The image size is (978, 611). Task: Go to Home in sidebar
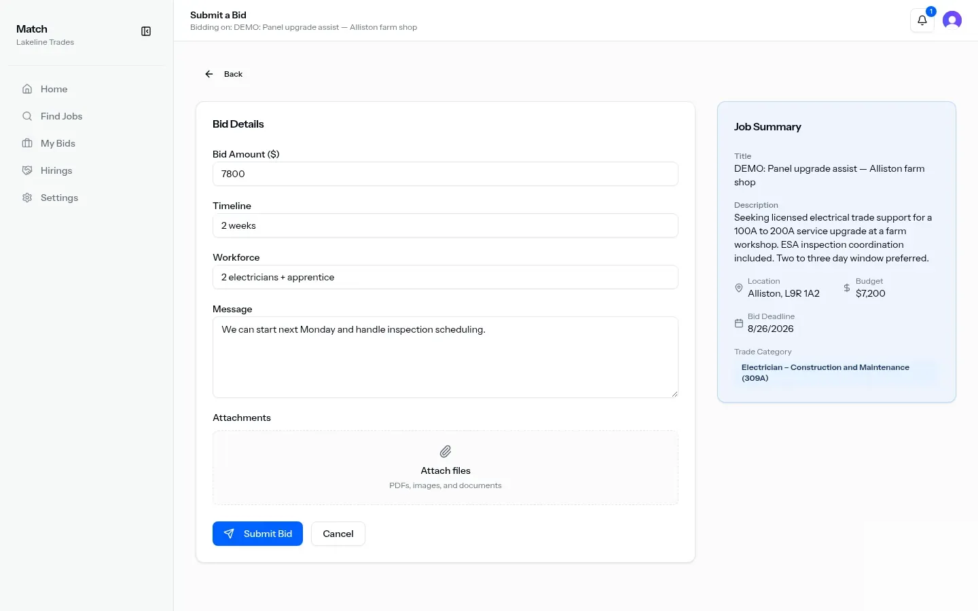point(87,89)
